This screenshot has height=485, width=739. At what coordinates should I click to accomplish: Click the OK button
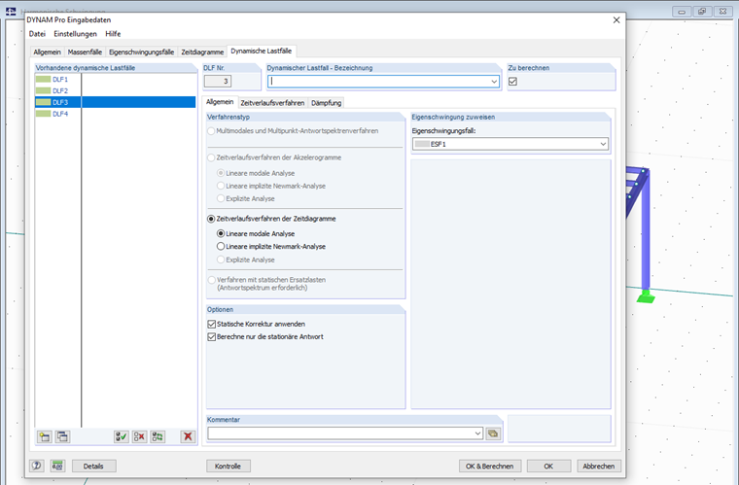point(548,467)
